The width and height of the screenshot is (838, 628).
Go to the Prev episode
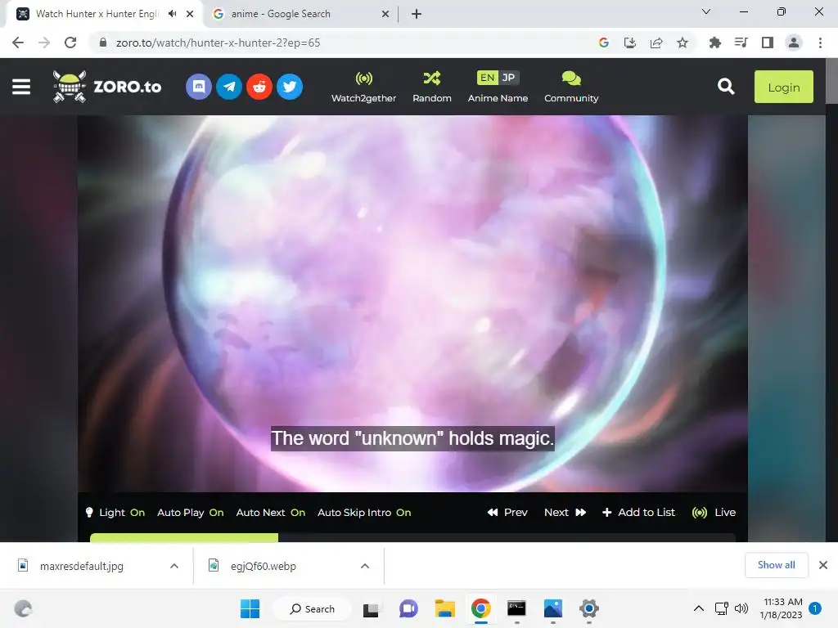(507, 513)
